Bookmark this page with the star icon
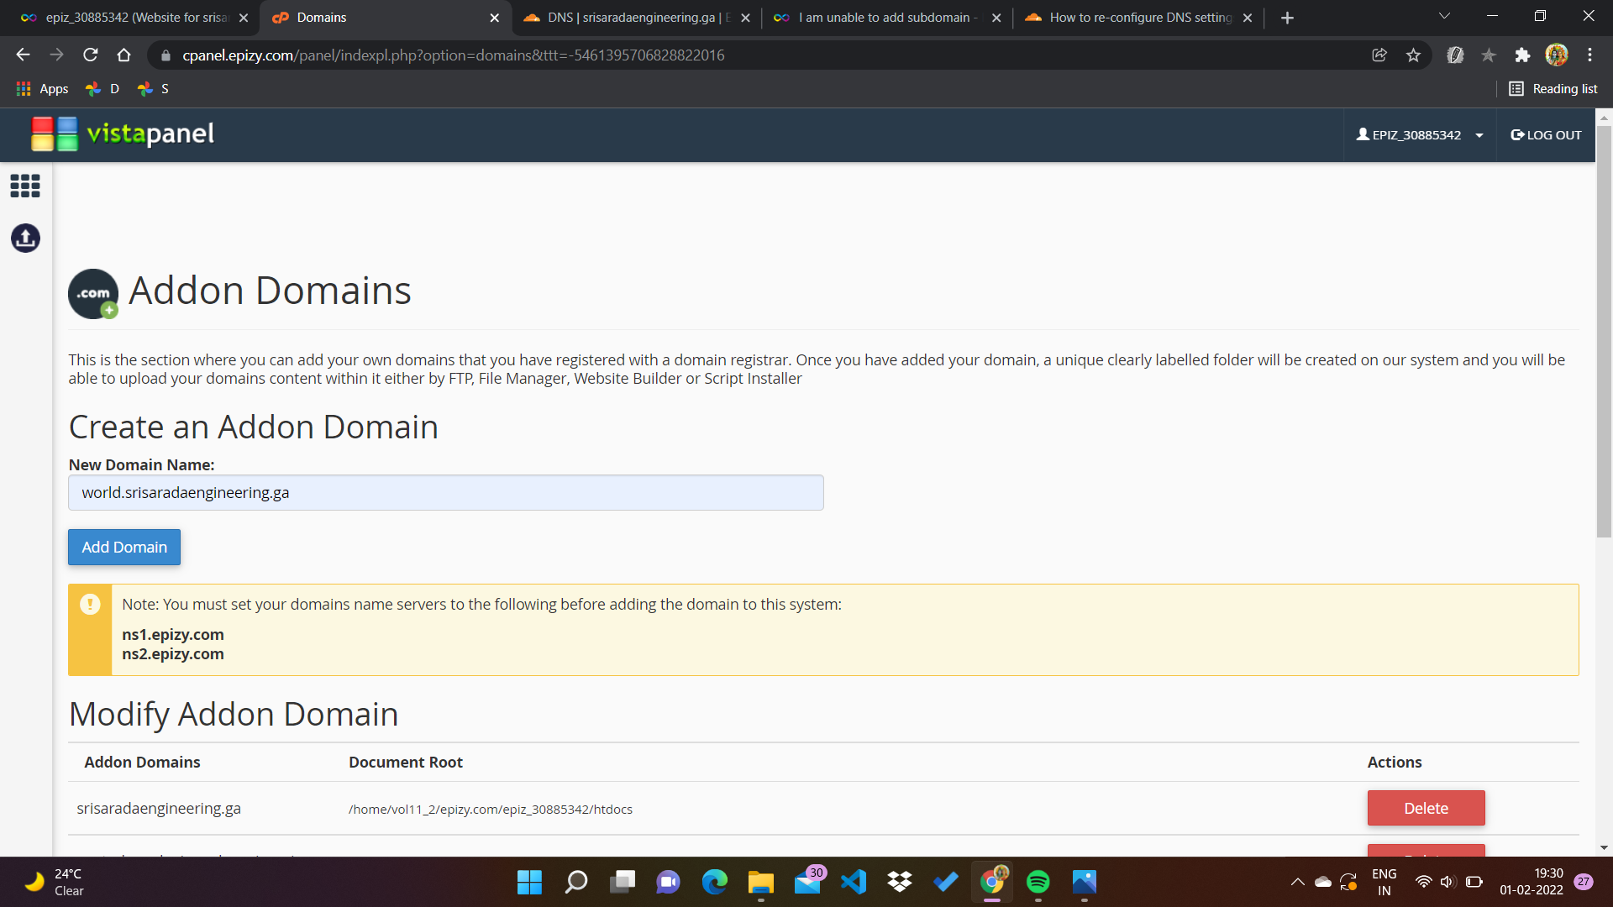 [1413, 55]
